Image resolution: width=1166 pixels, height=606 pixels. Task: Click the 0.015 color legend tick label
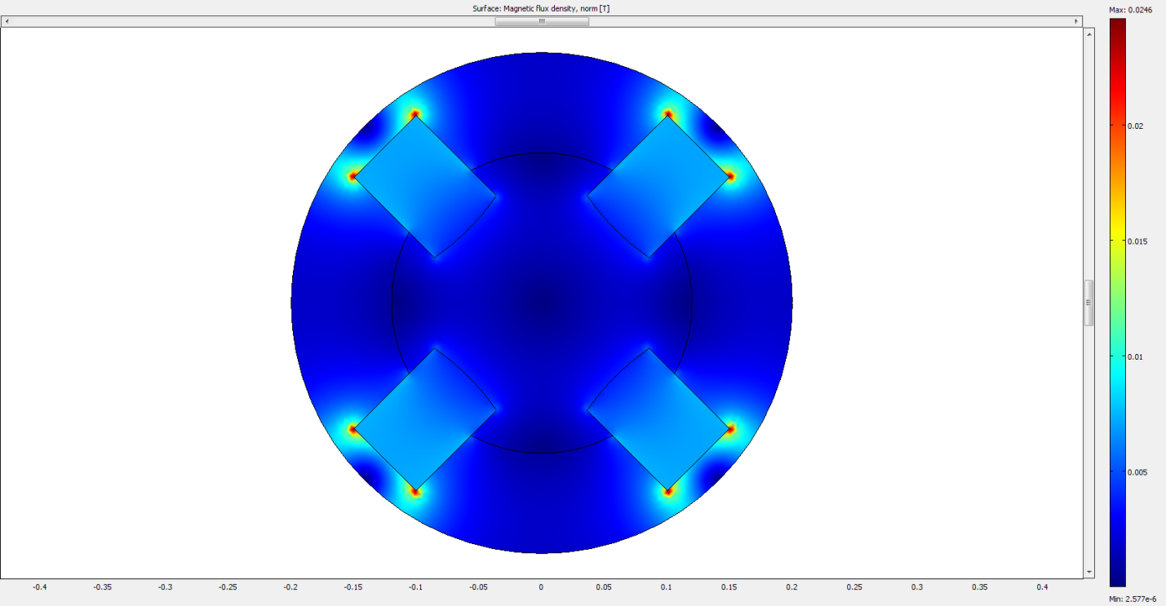point(1137,241)
